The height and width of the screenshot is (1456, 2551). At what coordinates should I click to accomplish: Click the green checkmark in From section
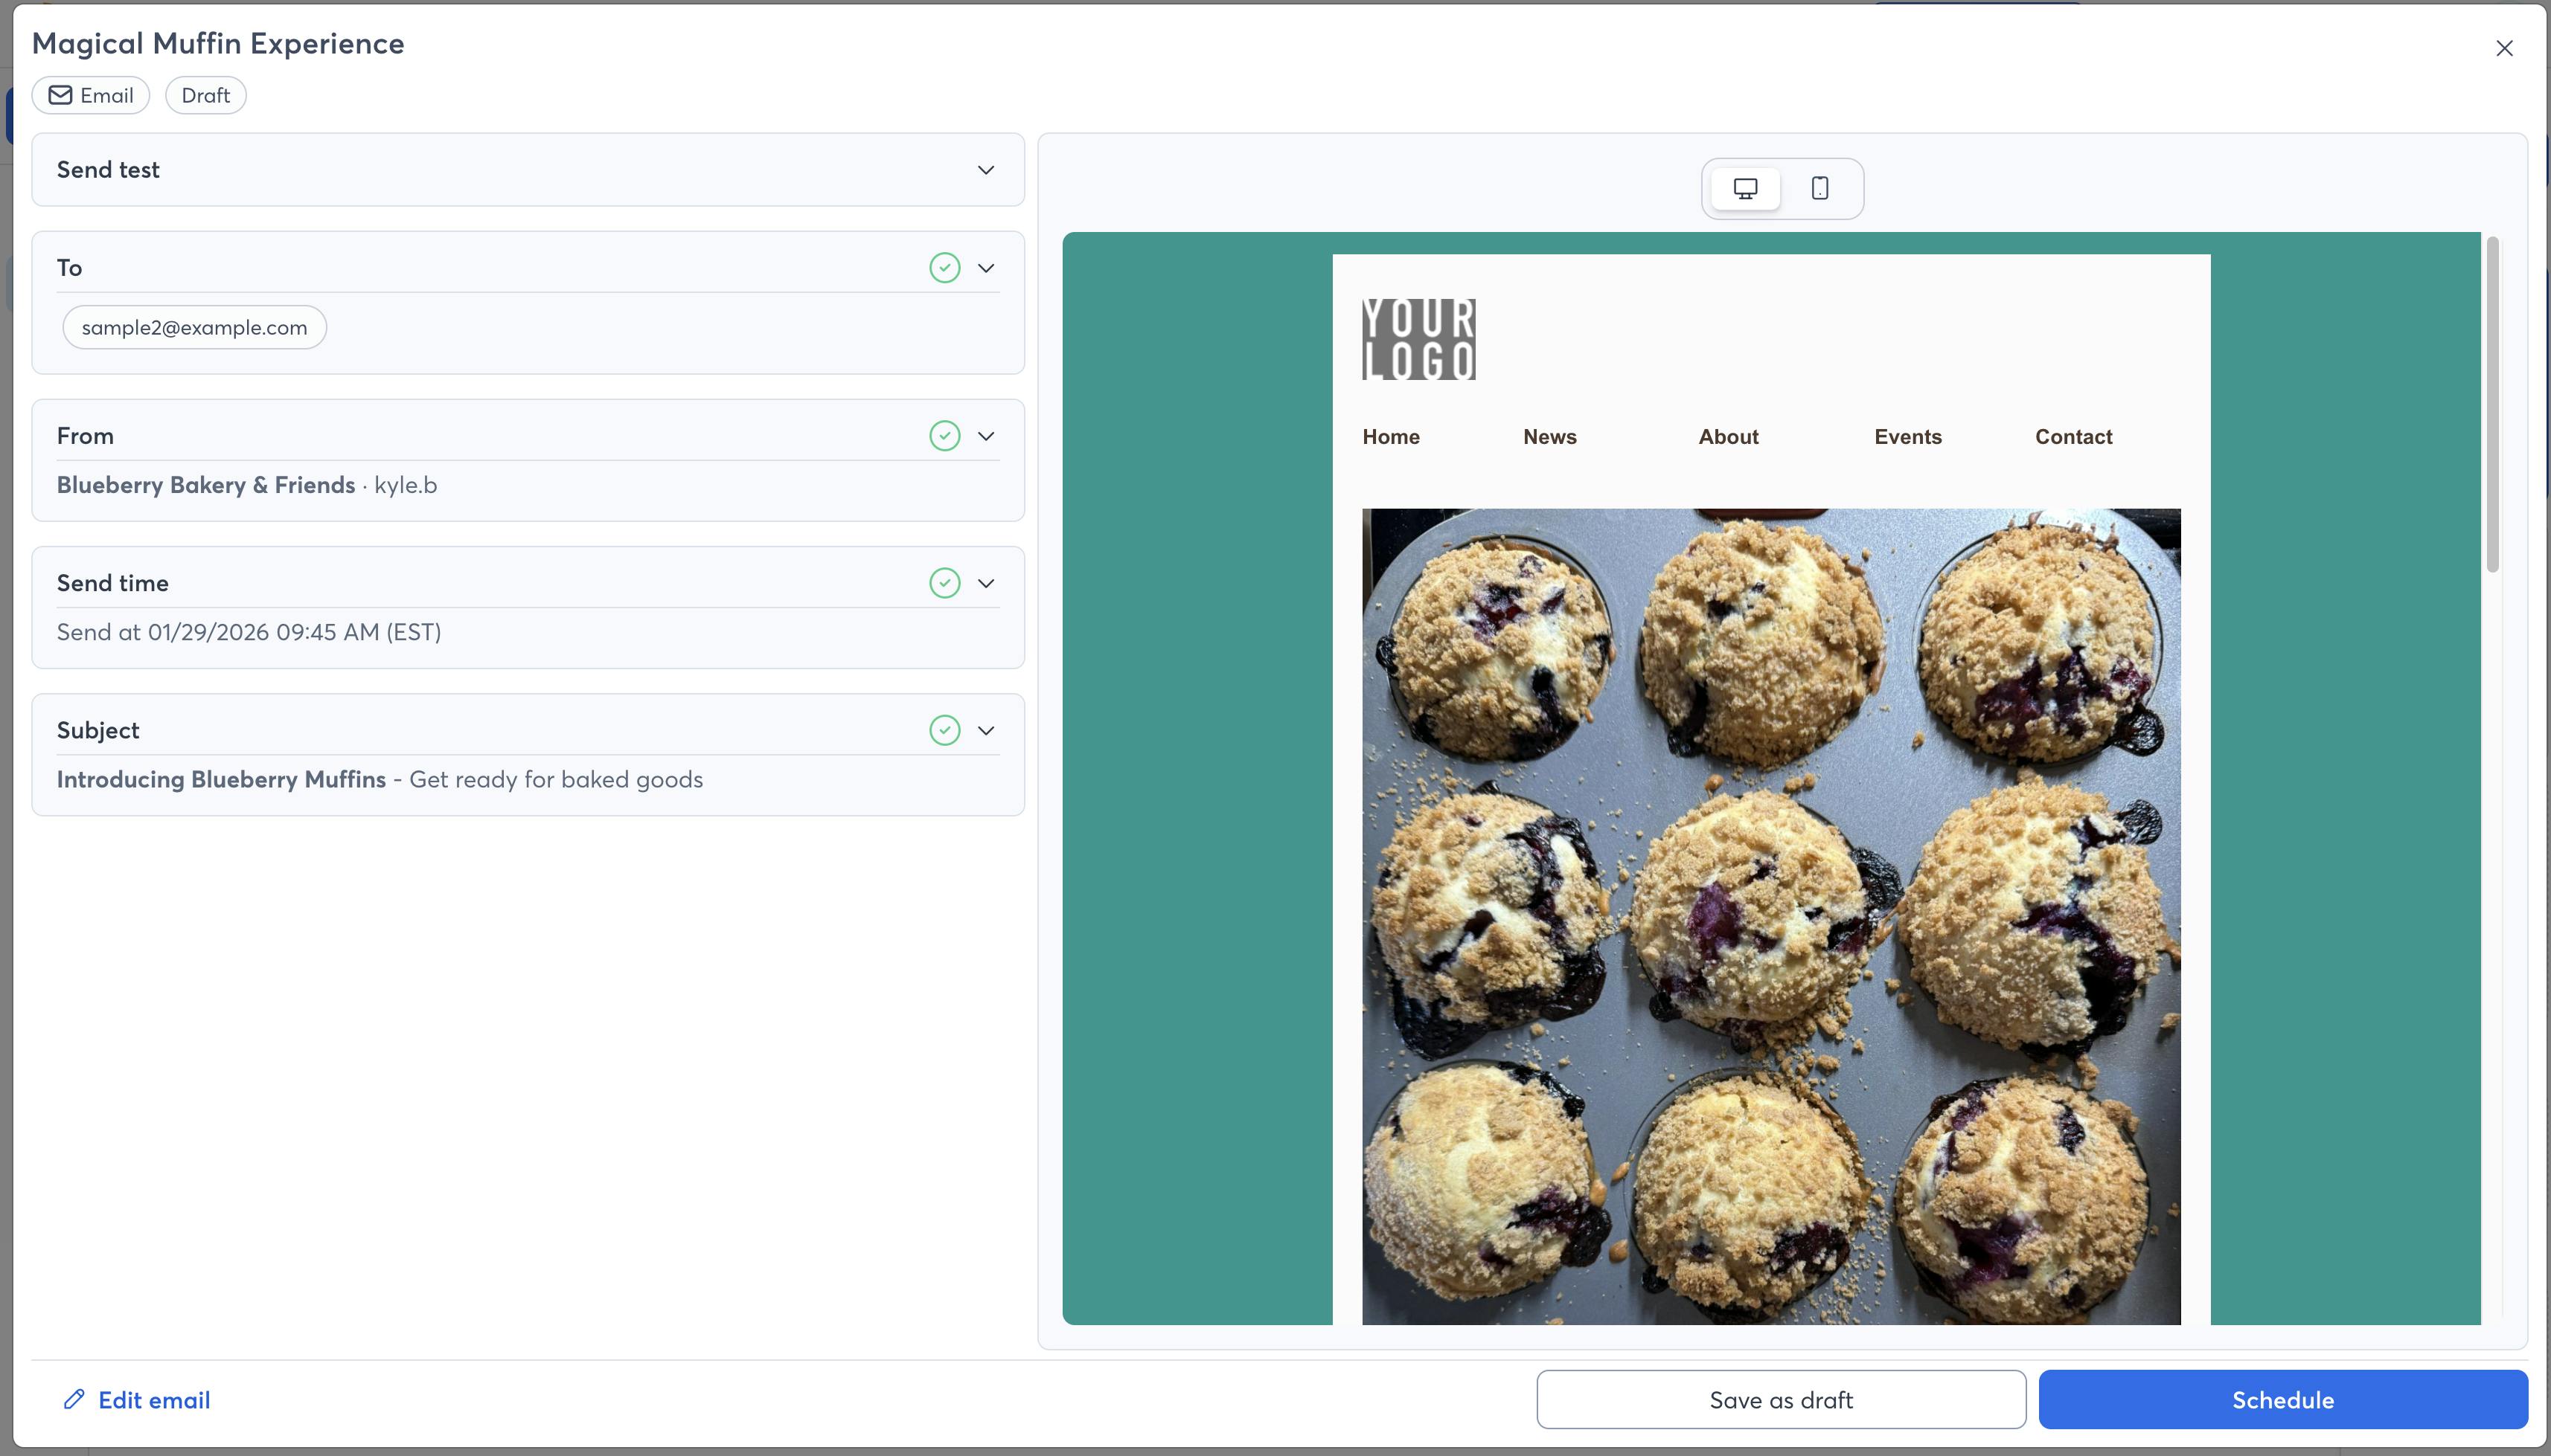tap(944, 436)
